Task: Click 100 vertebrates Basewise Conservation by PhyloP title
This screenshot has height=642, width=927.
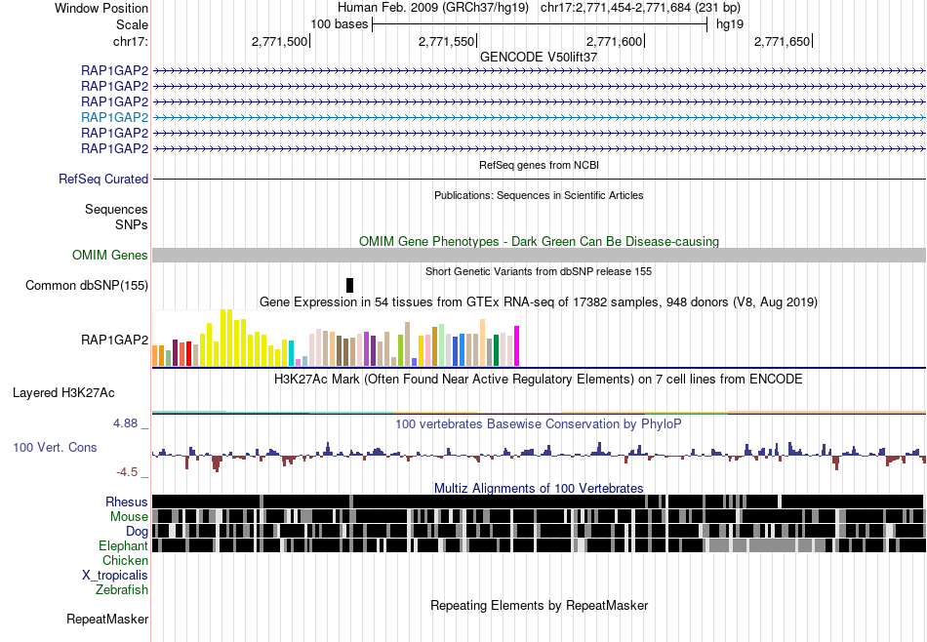Action: click(x=539, y=423)
